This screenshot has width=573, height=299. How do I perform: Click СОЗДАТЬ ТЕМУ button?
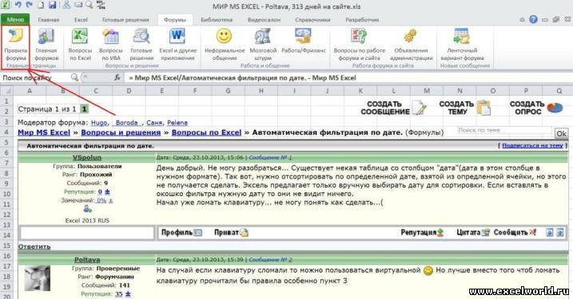(465, 108)
